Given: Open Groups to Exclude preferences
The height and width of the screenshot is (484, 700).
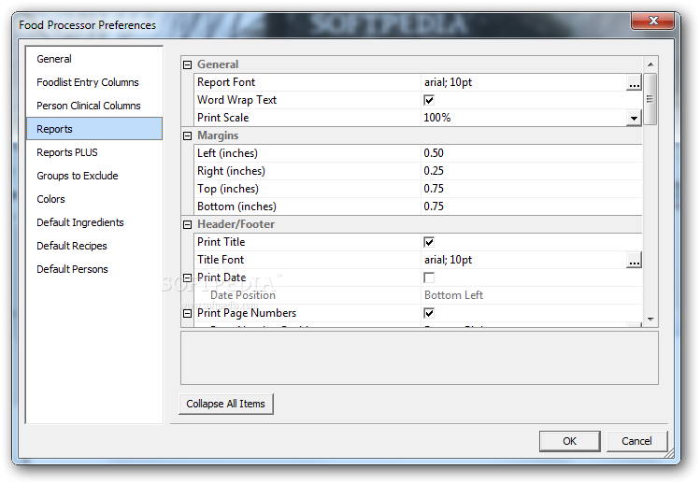Looking at the screenshot, I should pyautogui.click(x=94, y=176).
